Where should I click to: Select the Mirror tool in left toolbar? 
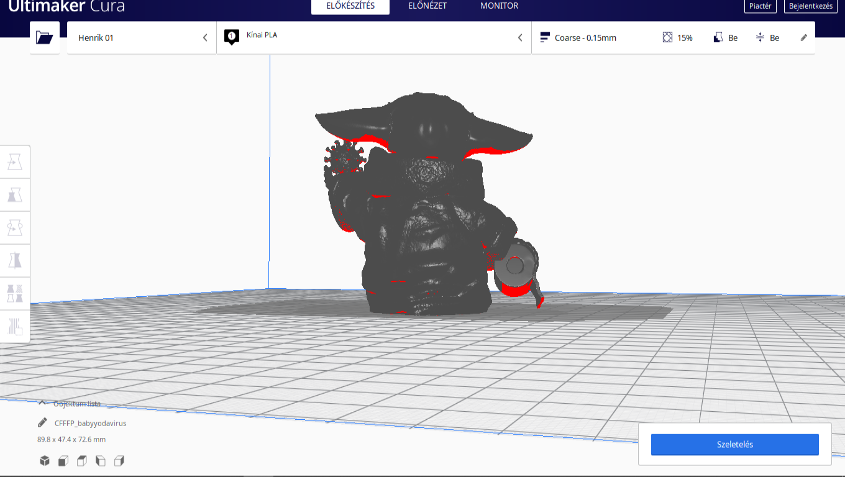(x=14, y=261)
